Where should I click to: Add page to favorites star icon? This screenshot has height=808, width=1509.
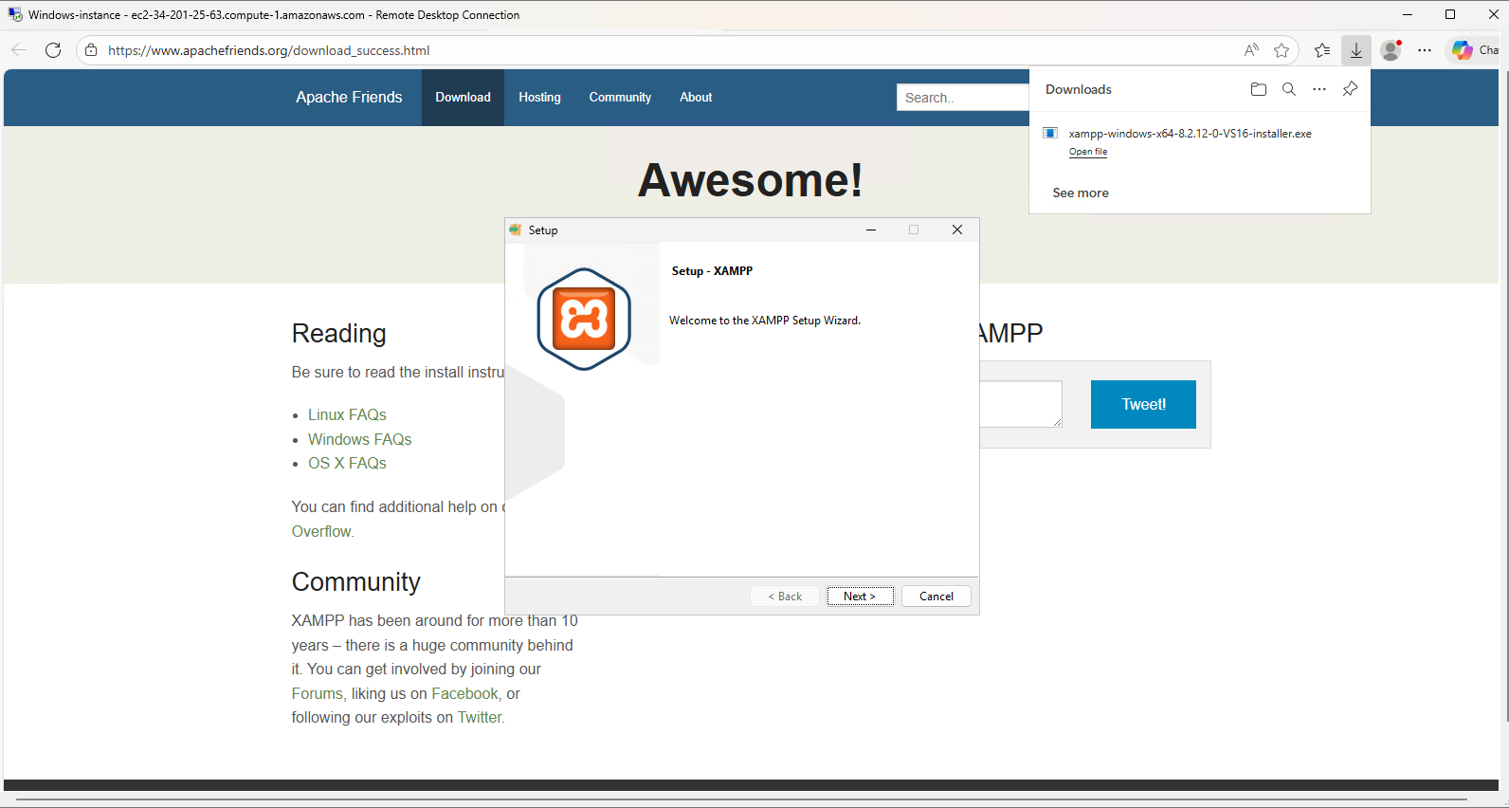click(x=1282, y=50)
